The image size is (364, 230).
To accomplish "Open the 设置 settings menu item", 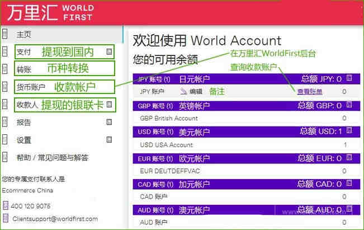I will click(x=24, y=140).
